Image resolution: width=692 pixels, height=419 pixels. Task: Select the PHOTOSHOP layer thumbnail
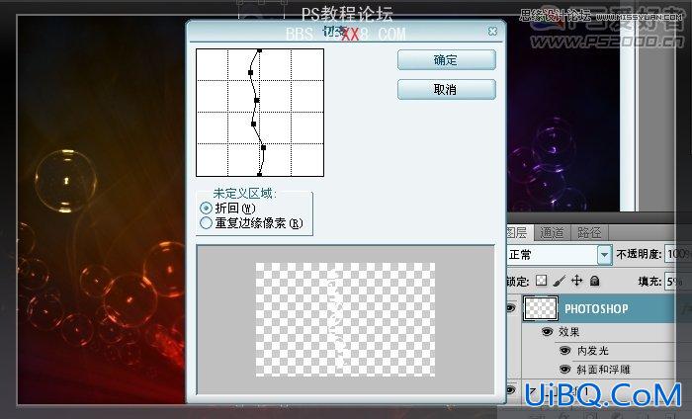pyautogui.click(x=541, y=308)
